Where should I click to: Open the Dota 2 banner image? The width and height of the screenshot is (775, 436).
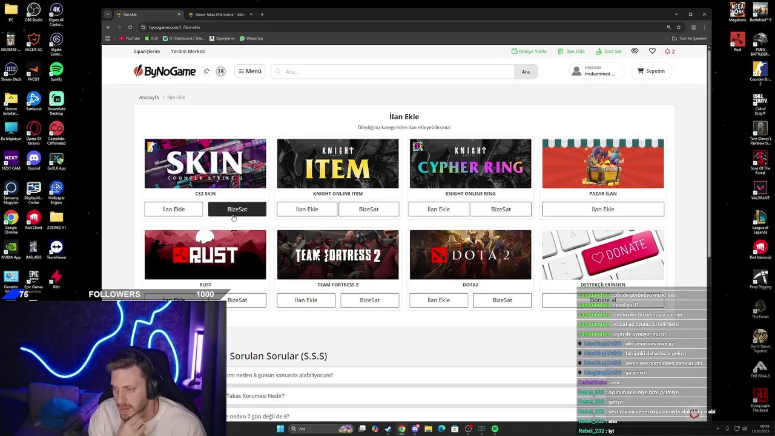470,254
